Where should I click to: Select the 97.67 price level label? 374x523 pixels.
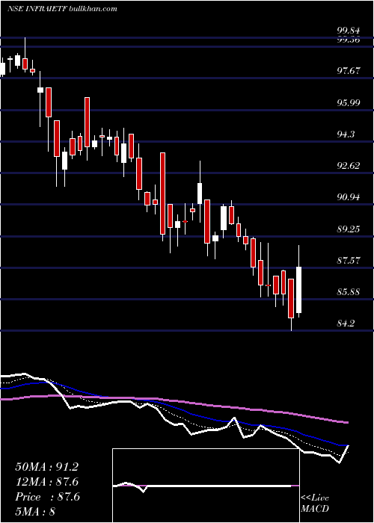point(349,71)
